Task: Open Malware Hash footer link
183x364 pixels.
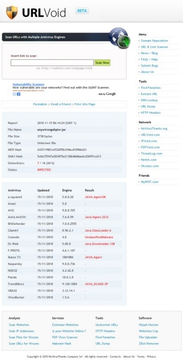Action: coord(62,344)
